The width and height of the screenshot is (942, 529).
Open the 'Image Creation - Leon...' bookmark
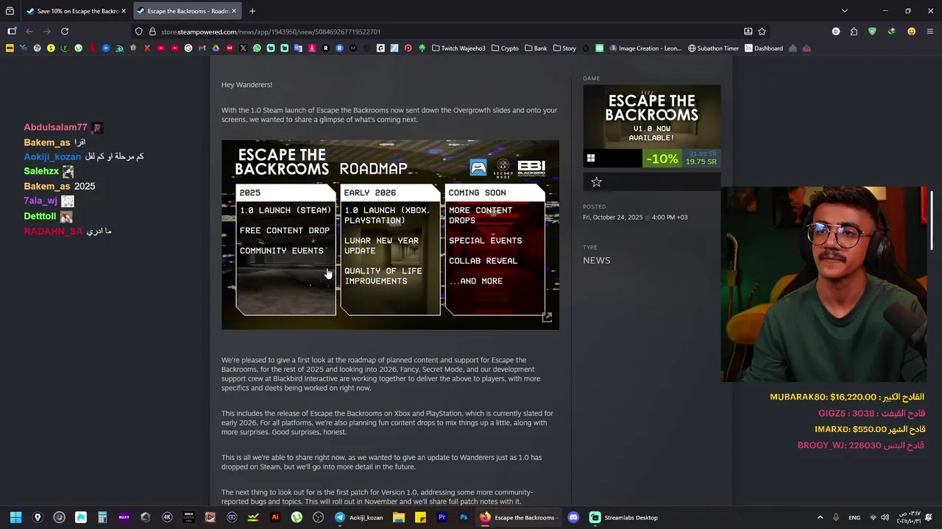(x=645, y=48)
